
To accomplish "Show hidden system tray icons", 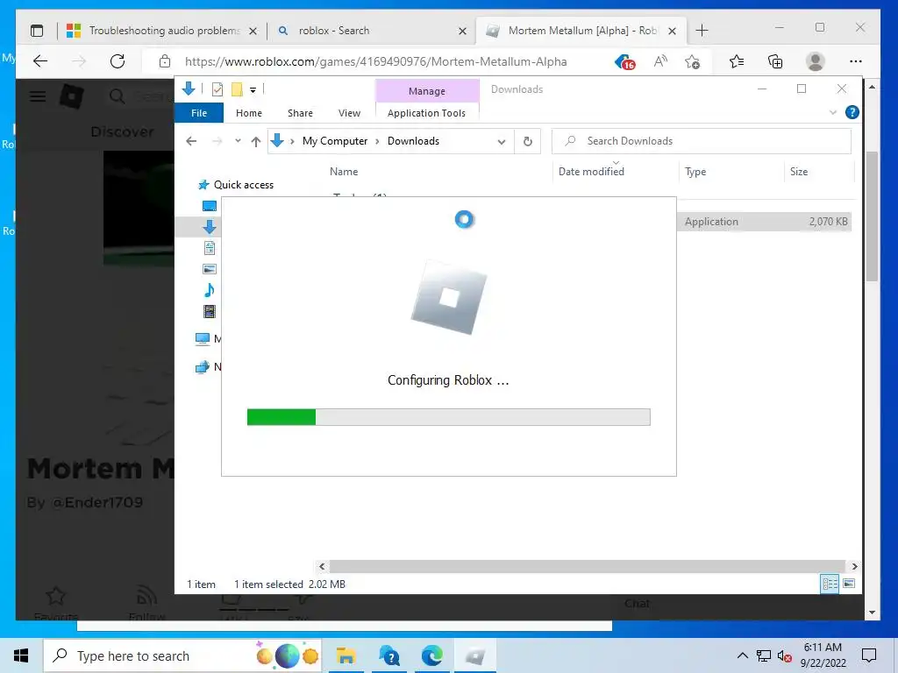I will pos(742,655).
